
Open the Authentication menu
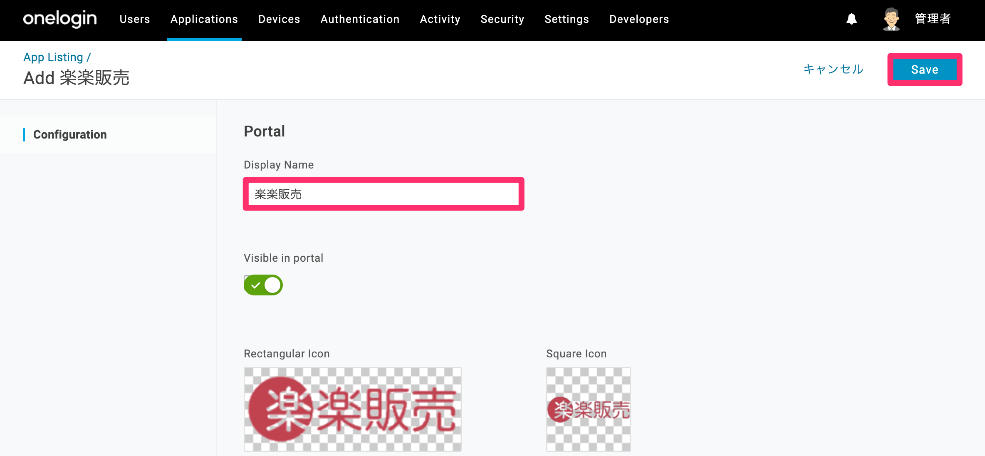click(x=360, y=19)
